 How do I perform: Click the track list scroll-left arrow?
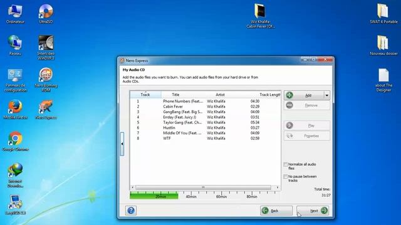pyautogui.click(x=132, y=187)
